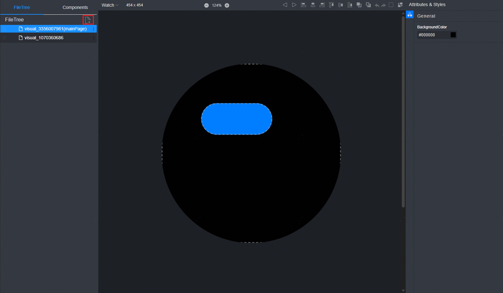Center components horizontally with align icon
The width and height of the screenshot is (503, 293).
click(313, 5)
